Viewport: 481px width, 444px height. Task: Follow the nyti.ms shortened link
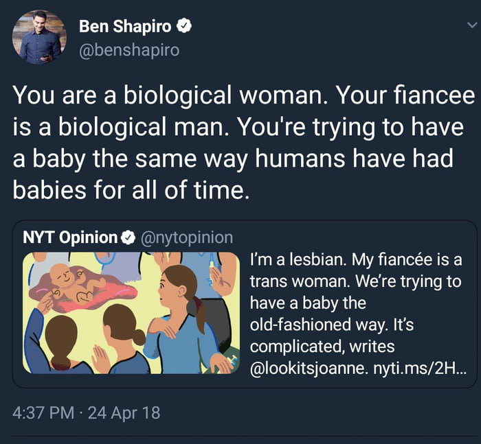click(x=419, y=369)
